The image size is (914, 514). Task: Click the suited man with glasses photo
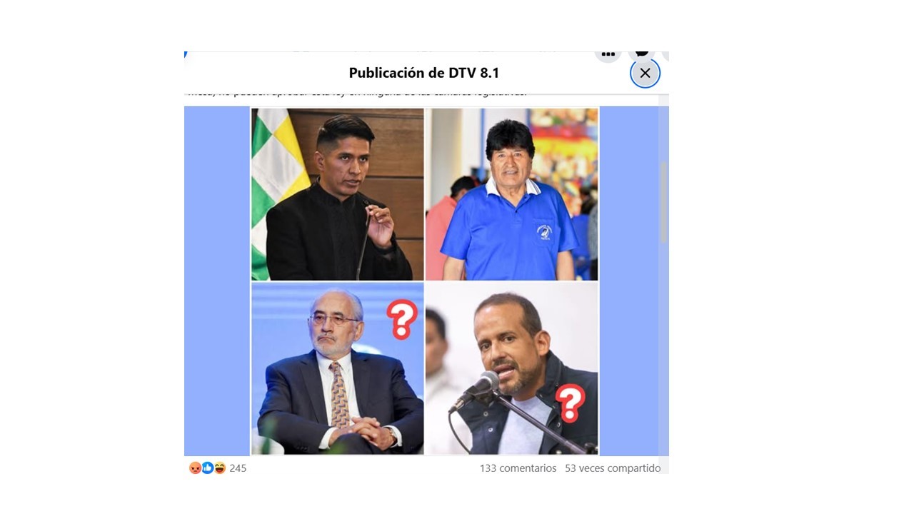pyautogui.click(x=338, y=368)
